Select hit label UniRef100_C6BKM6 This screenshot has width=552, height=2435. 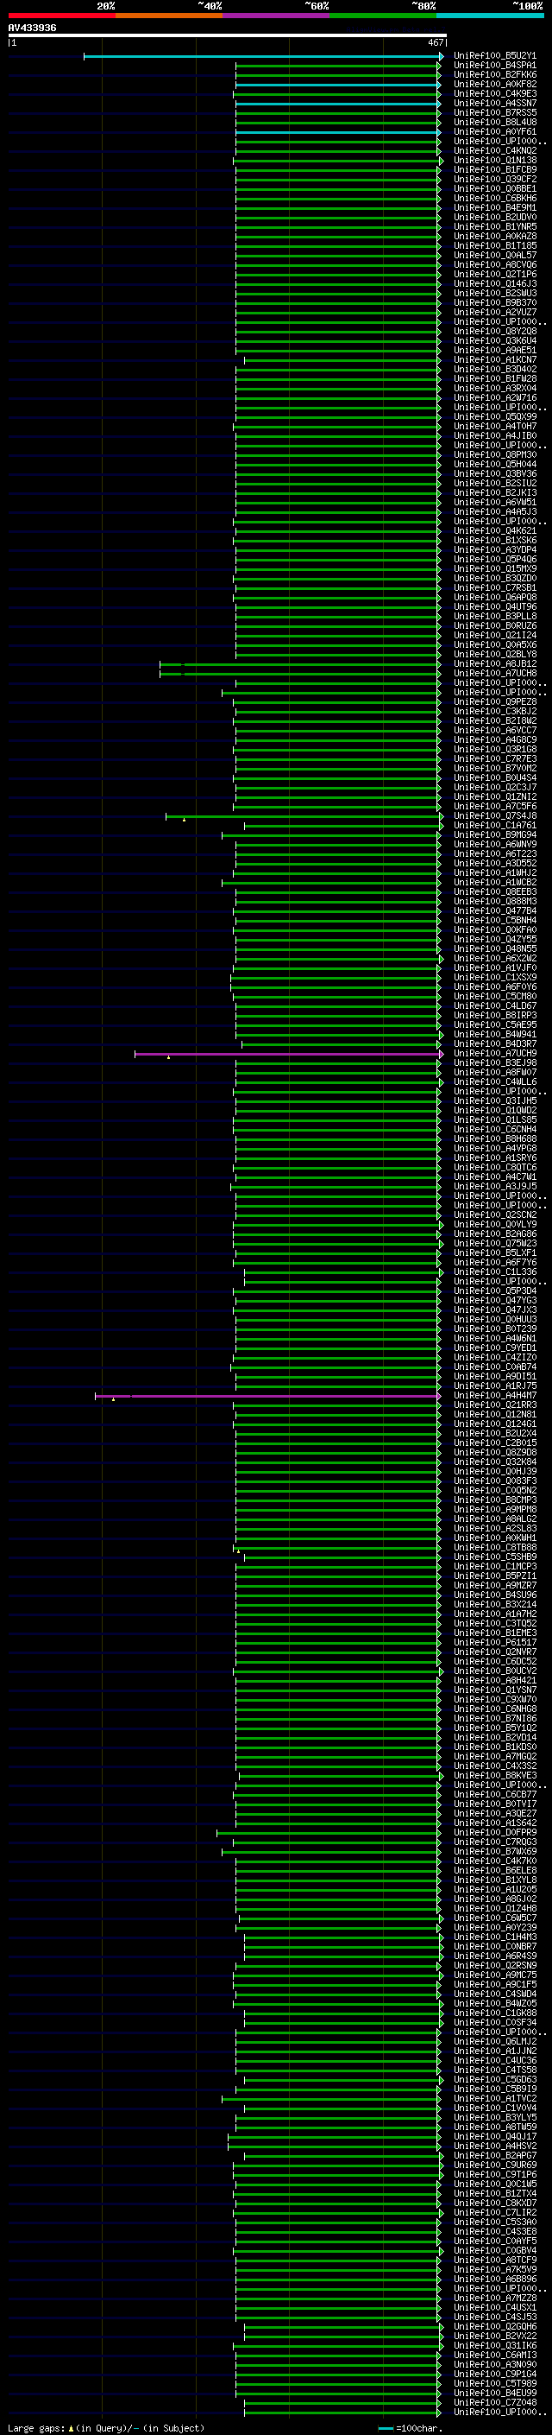[495, 199]
